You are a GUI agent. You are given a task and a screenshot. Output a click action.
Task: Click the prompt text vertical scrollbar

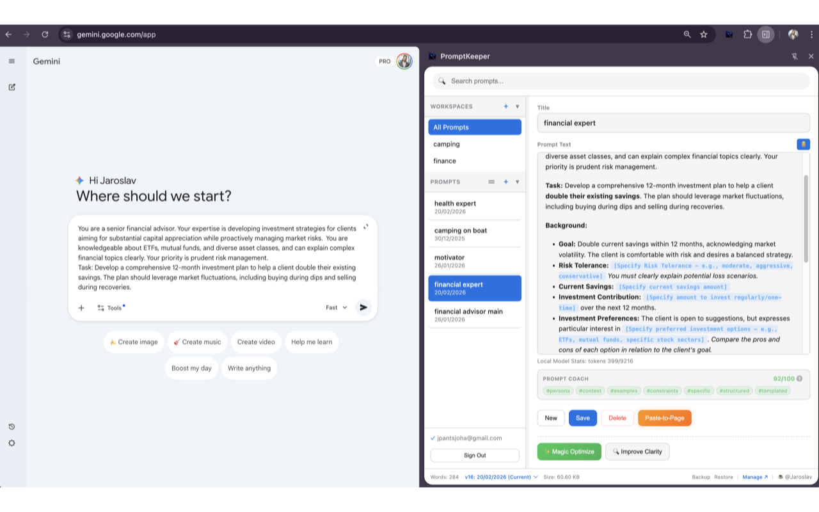coord(806,218)
